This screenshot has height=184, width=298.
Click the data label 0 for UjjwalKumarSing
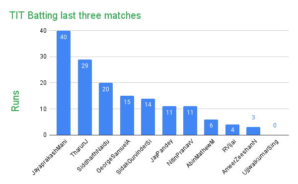[275, 125]
